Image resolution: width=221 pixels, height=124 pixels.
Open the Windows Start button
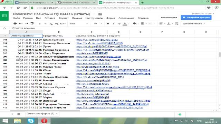(5, 121)
